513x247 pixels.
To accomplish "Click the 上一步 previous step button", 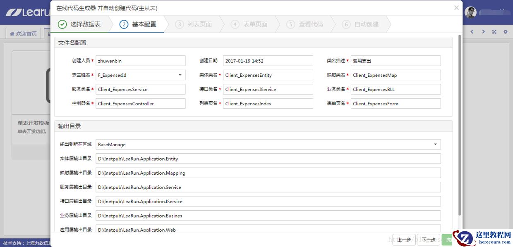I will click(404, 240).
